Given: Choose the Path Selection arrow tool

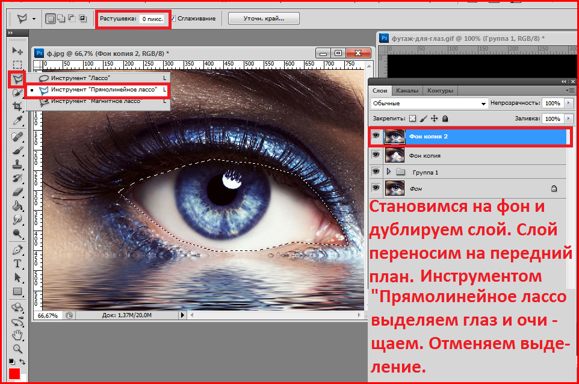Looking at the screenshot, I should 17,277.
